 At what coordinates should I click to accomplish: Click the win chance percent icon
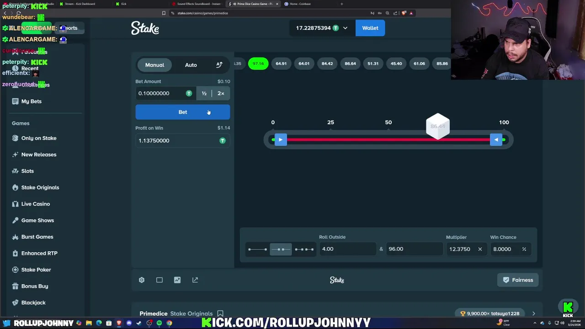[x=524, y=249]
